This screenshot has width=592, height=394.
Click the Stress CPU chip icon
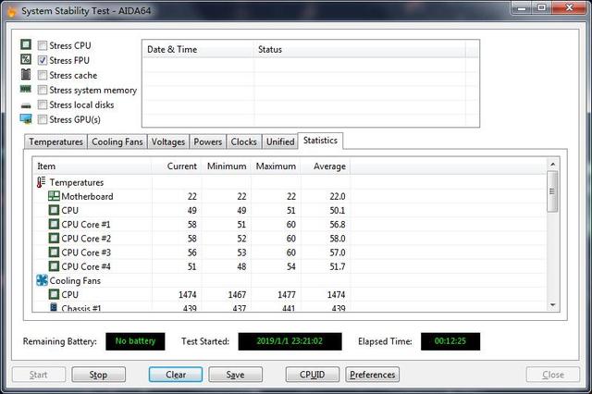click(x=26, y=44)
